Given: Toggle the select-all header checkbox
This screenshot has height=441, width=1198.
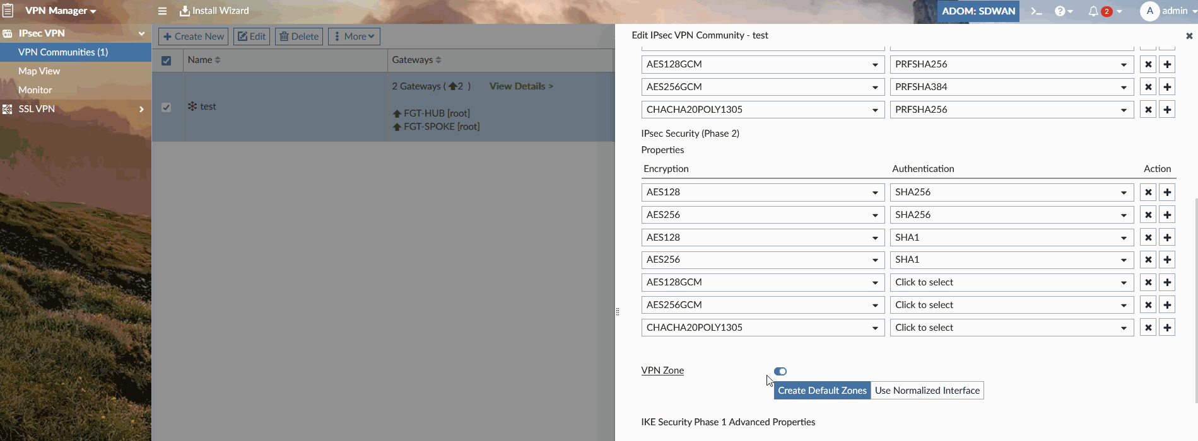Looking at the screenshot, I should click(x=167, y=60).
